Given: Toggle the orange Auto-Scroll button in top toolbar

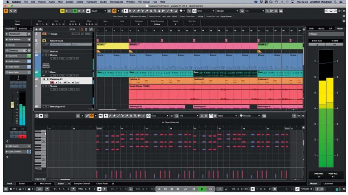Looking at the screenshot, I should [x=114, y=11].
